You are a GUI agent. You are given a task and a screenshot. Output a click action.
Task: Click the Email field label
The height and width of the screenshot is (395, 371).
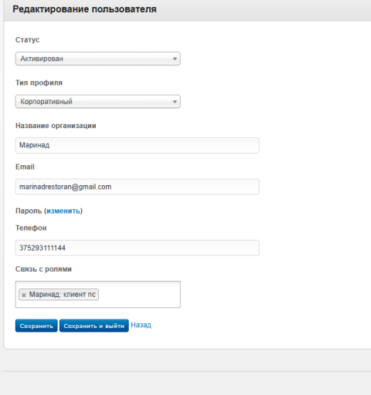(25, 167)
